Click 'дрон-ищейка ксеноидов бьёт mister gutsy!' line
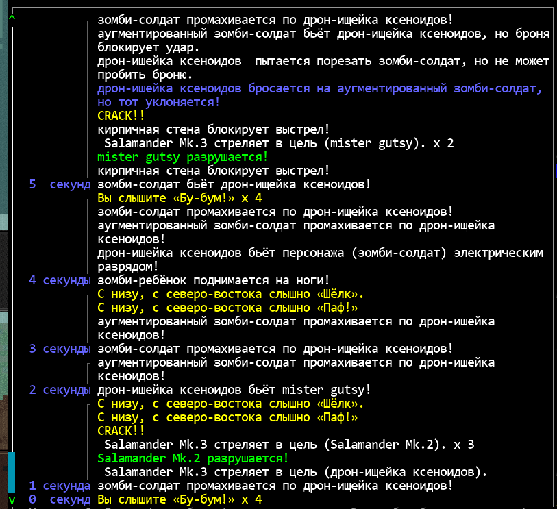The height and width of the screenshot is (509, 557). coord(234,390)
